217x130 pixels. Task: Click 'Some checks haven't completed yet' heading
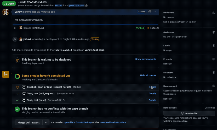(x=46, y=75)
